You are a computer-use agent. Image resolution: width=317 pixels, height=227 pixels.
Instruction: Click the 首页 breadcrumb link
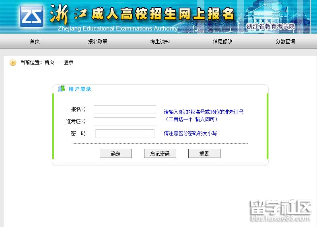point(49,63)
